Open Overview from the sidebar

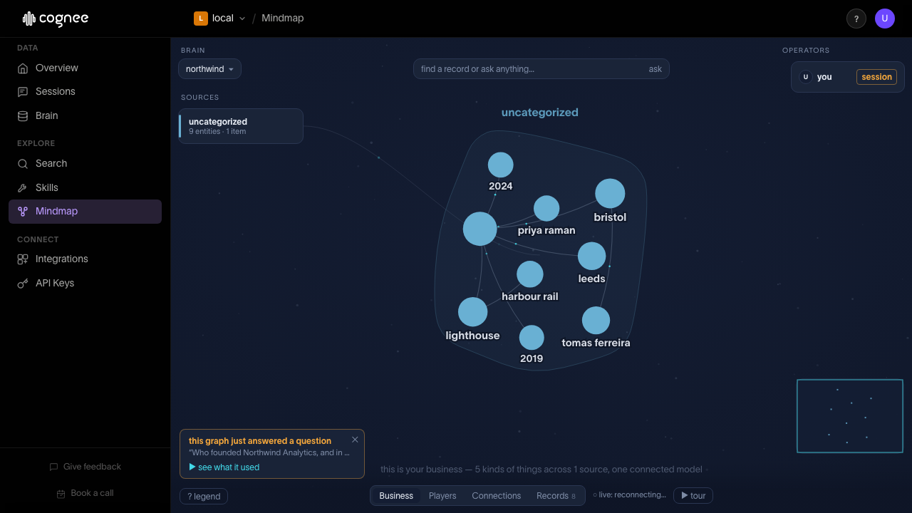click(x=85, y=68)
